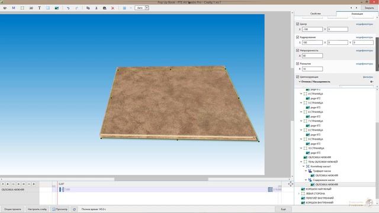Image resolution: width=379 pixels, height=213 pixels.
Task: Open модификаторы link for Непрозрачность
Action: 364,51
